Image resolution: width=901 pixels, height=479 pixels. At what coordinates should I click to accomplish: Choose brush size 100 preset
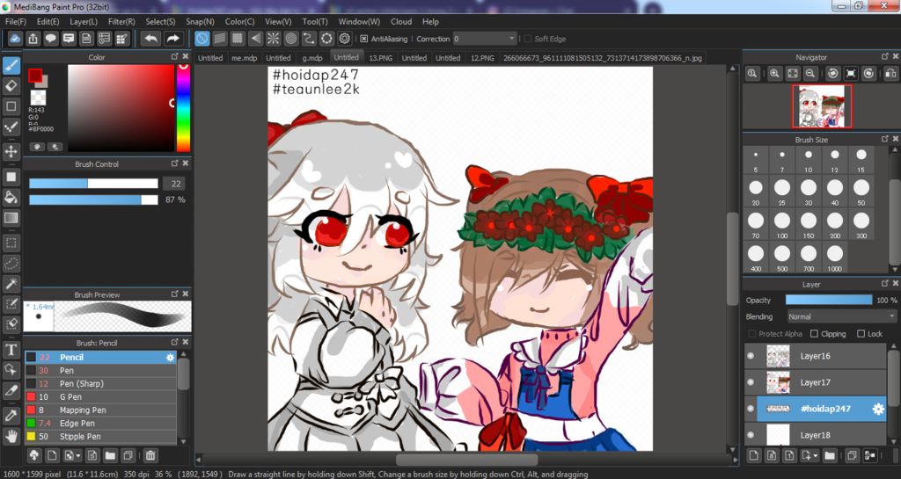[x=782, y=224]
